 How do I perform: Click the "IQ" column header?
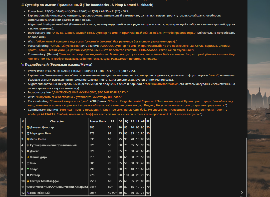[x=127, y=121]
